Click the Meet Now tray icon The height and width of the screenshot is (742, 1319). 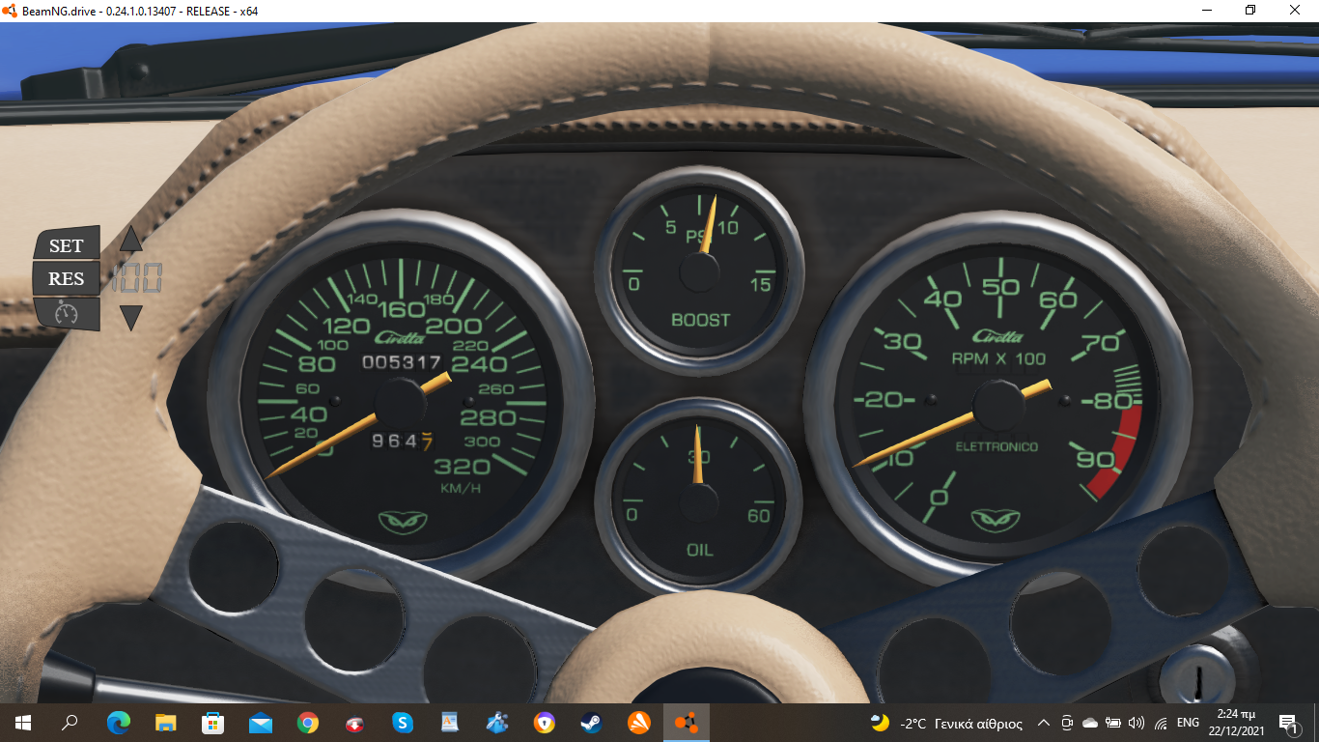1068,723
